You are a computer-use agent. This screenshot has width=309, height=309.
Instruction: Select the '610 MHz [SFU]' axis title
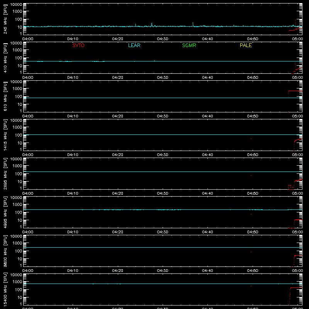tap(5, 97)
